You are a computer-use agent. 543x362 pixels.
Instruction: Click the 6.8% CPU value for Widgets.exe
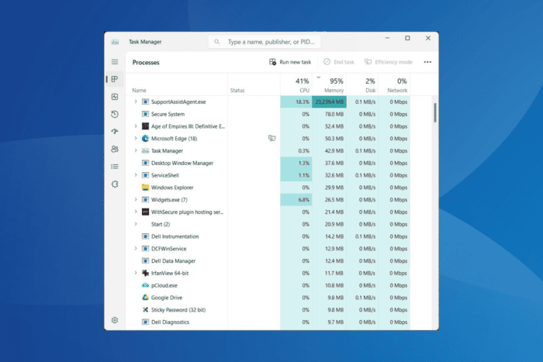pos(303,200)
